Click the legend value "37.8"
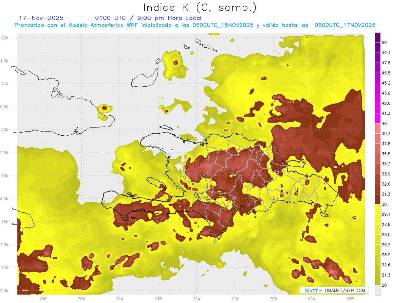Viewport: 393px width, 303px height. tap(386, 144)
